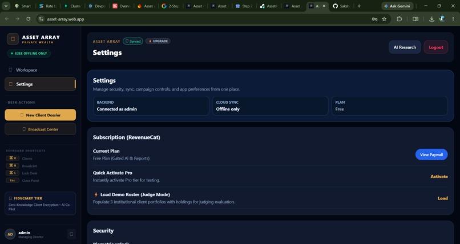Switch to the Step 2 browser tab
Viewport: 460px width, 244px height.
pyautogui.click(x=244, y=6)
